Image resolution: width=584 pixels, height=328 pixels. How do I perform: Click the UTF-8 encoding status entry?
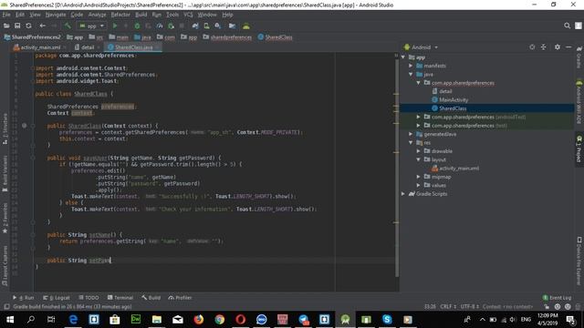(x=469, y=307)
